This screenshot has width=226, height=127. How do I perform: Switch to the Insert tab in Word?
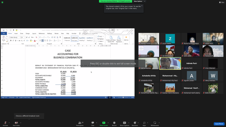tap(16, 34)
